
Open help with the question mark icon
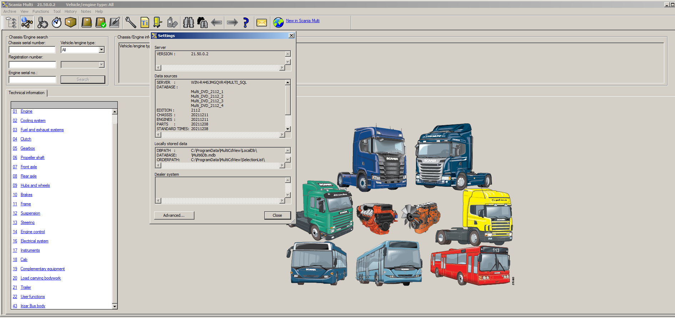[x=246, y=22]
